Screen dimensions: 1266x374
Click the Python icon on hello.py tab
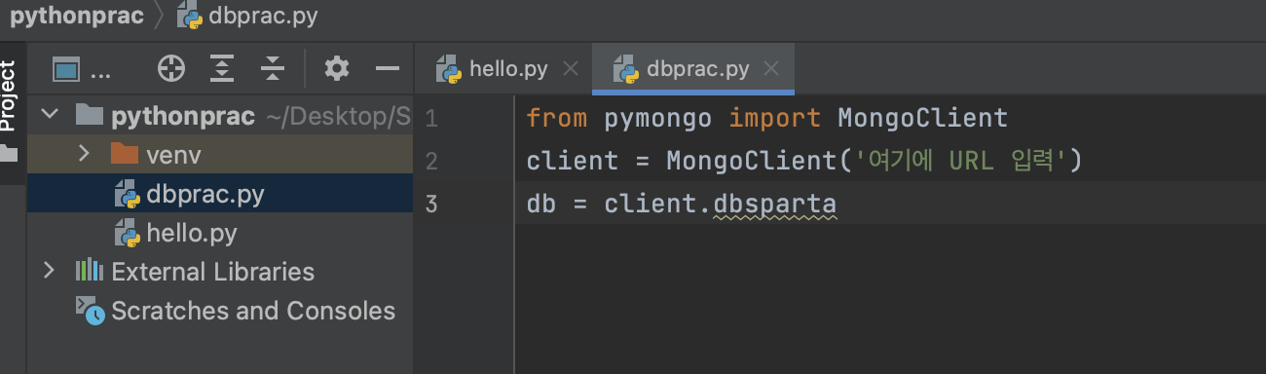pyautogui.click(x=448, y=69)
